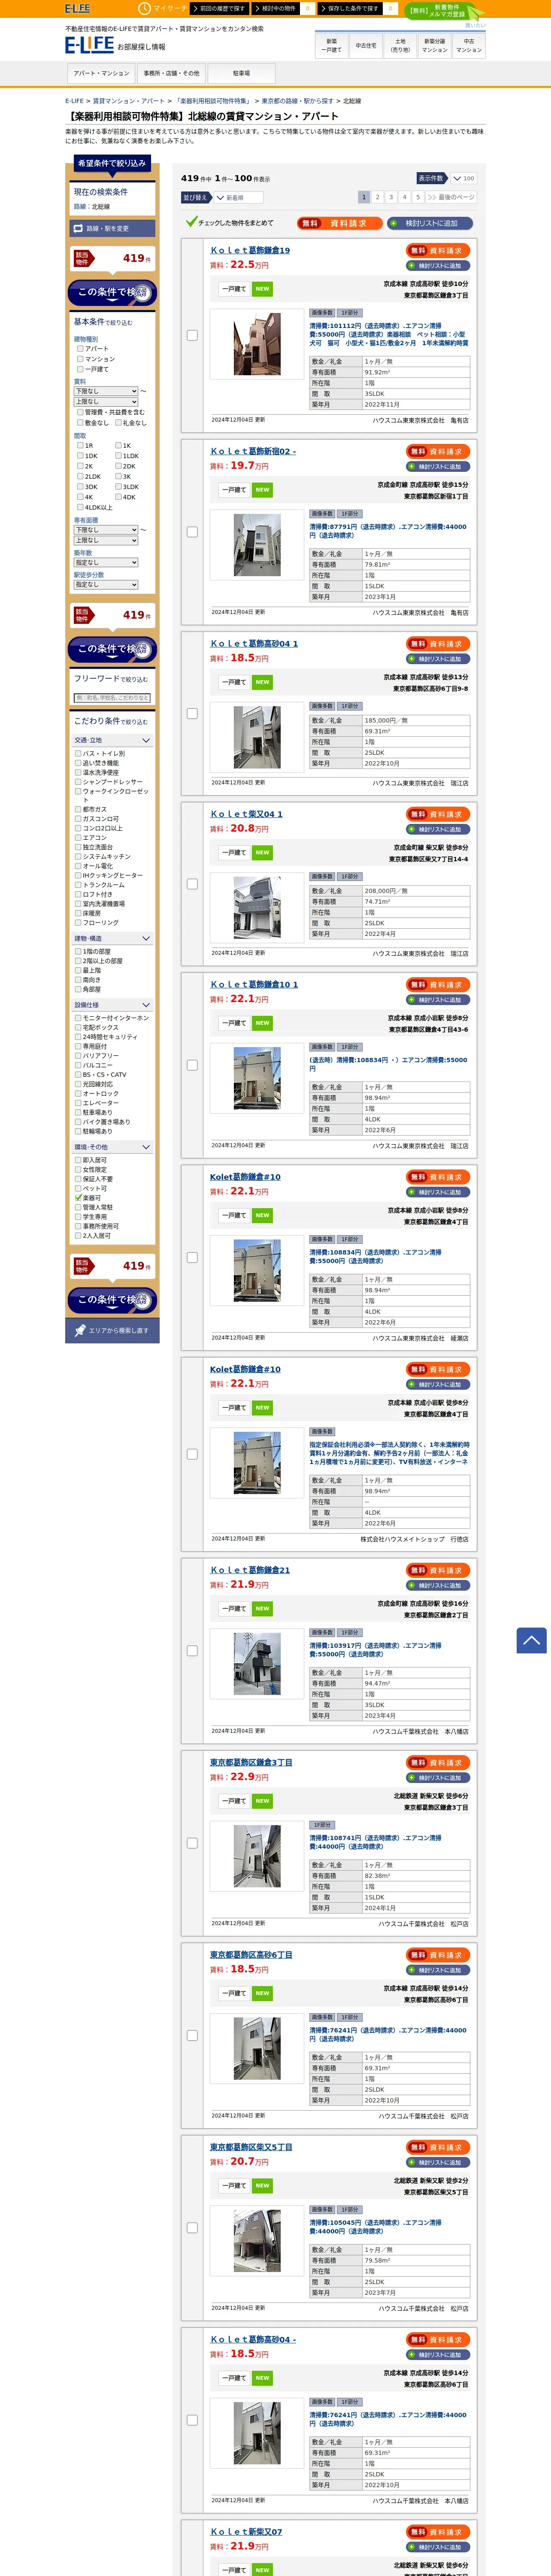Click the フリーワード search field
The image size is (551, 2576).
click(x=112, y=698)
